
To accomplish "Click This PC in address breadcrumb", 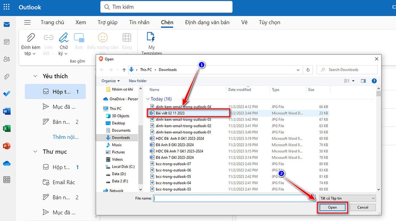I will click(x=146, y=70).
